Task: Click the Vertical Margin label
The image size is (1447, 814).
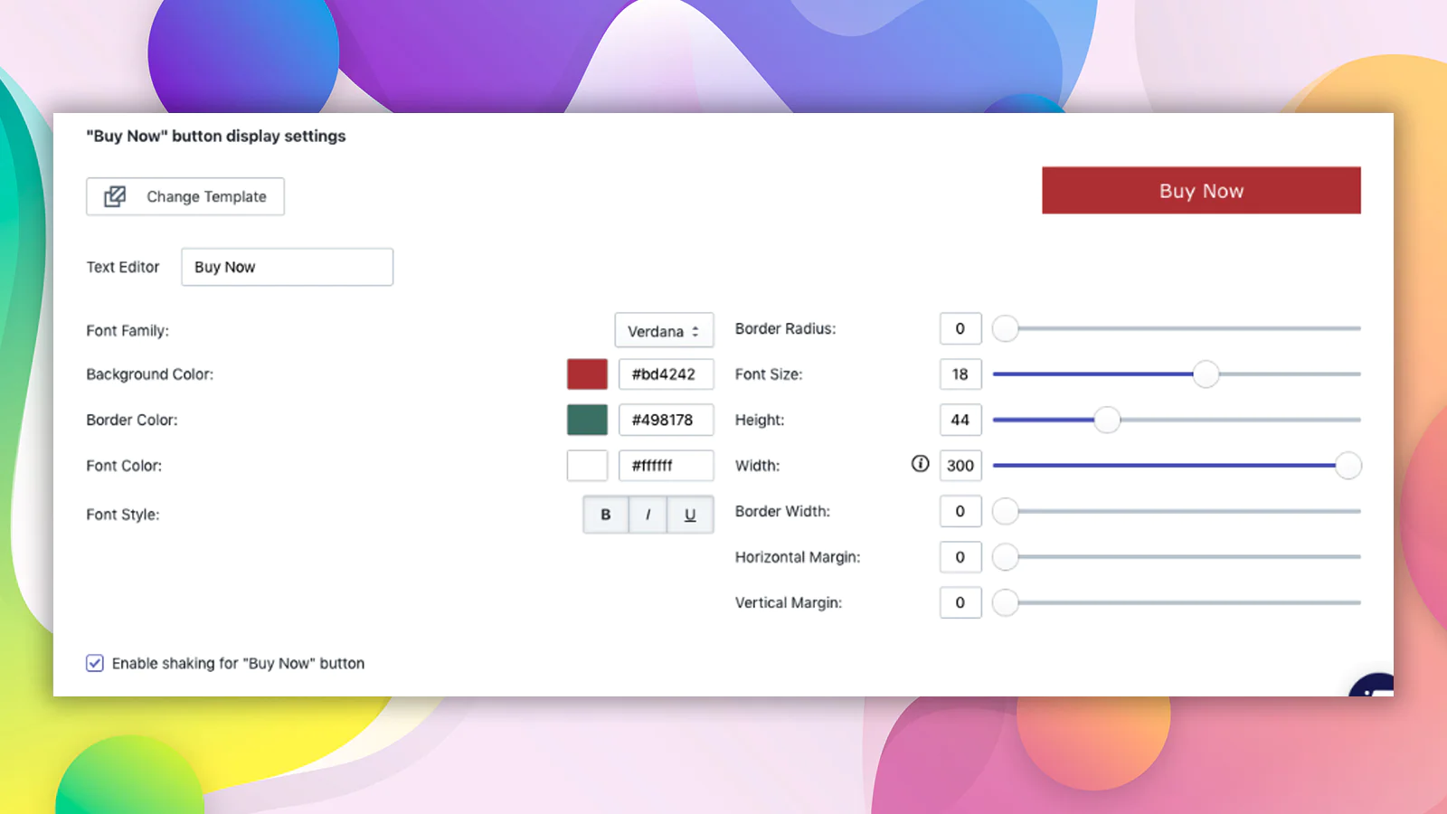Action: 789,602
